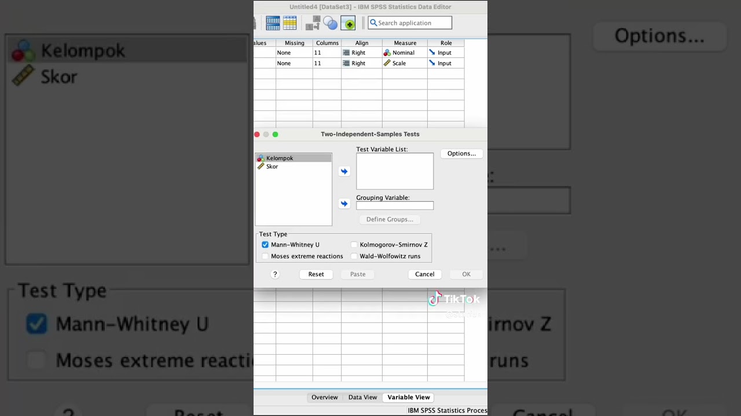Screen dimensions: 741x416
Task: Open the Role dropdown in the Scale row
Action: click(x=446, y=63)
